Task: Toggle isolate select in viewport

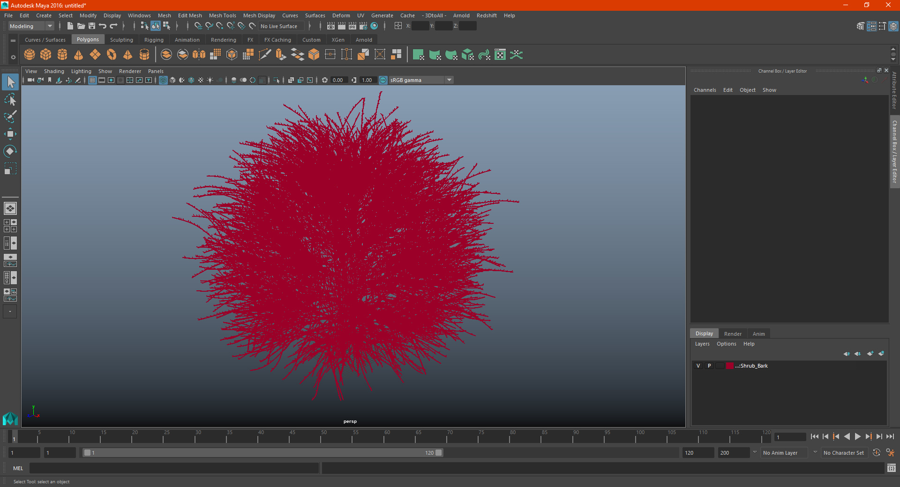Action: (x=277, y=80)
